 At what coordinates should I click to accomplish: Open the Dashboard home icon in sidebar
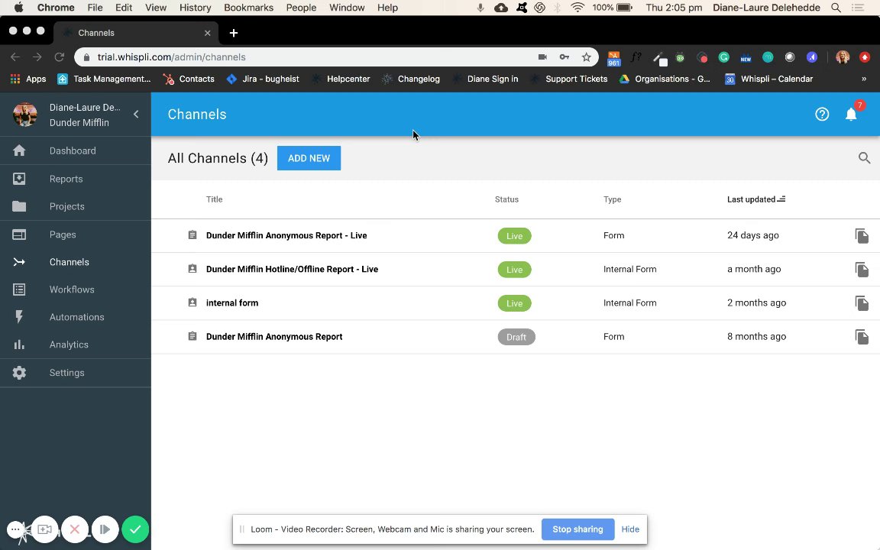pyautogui.click(x=19, y=150)
